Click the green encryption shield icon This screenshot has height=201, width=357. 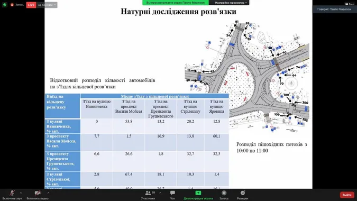(x=5, y=5)
